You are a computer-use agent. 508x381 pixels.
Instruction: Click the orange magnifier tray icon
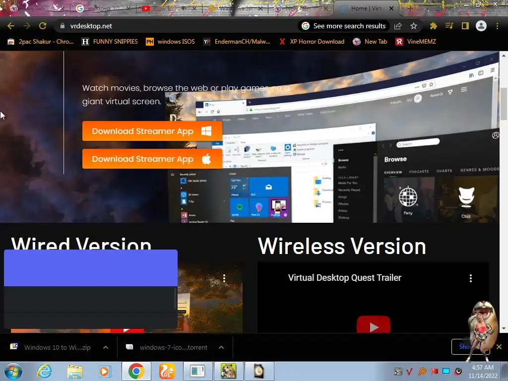click(x=422, y=371)
